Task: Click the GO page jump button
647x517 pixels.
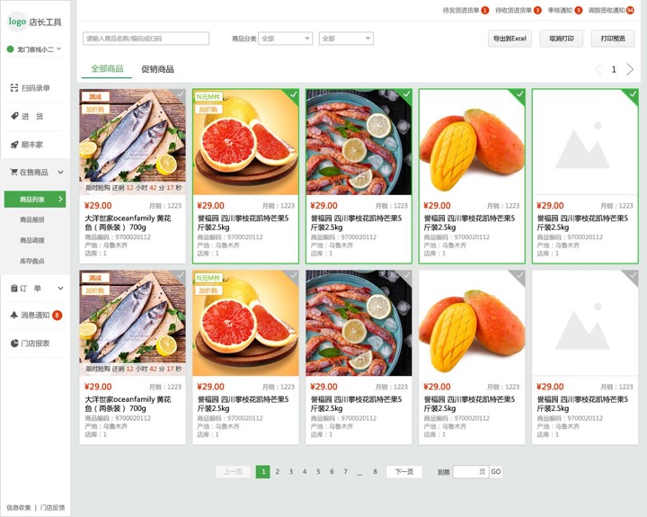Action: (495, 471)
